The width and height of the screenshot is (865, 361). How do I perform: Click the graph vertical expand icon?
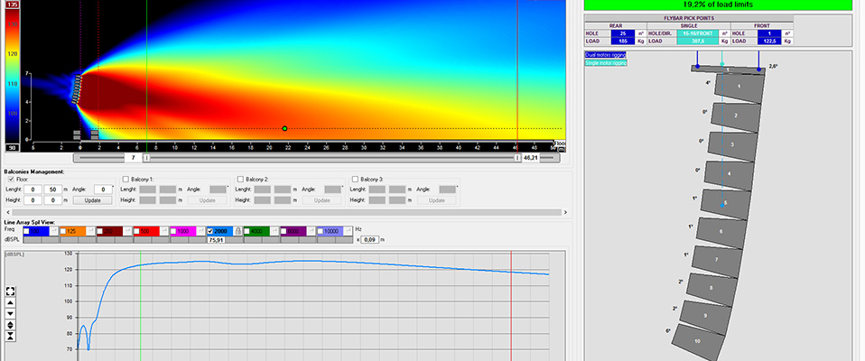[x=10, y=325]
